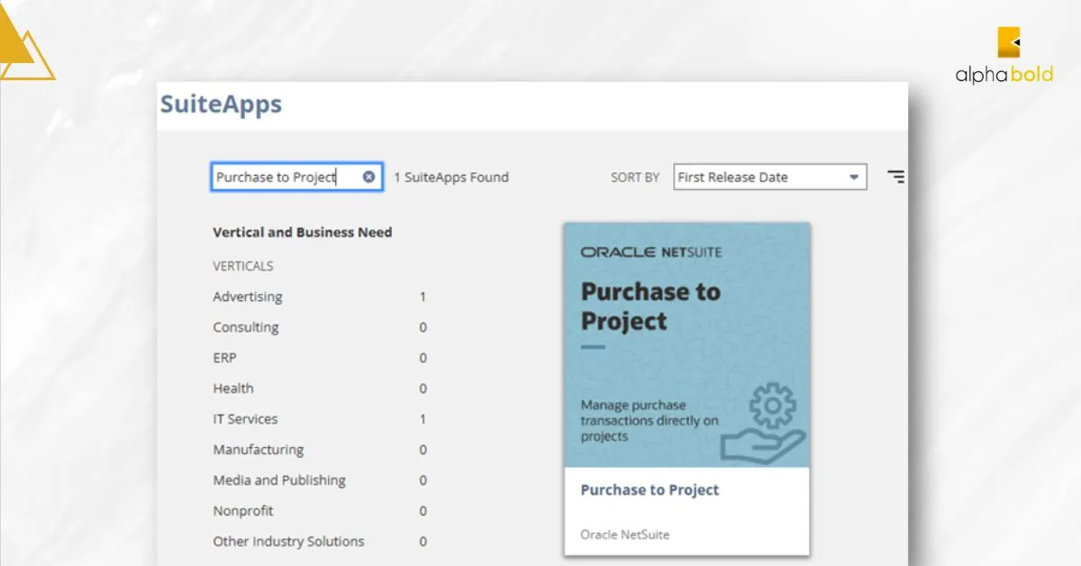Click the count 1 beside IT Services
The width and height of the screenshot is (1081, 566).
[x=423, y=419]
